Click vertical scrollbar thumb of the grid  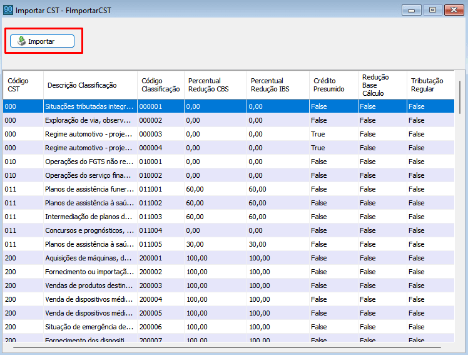[x=460, y=97]
